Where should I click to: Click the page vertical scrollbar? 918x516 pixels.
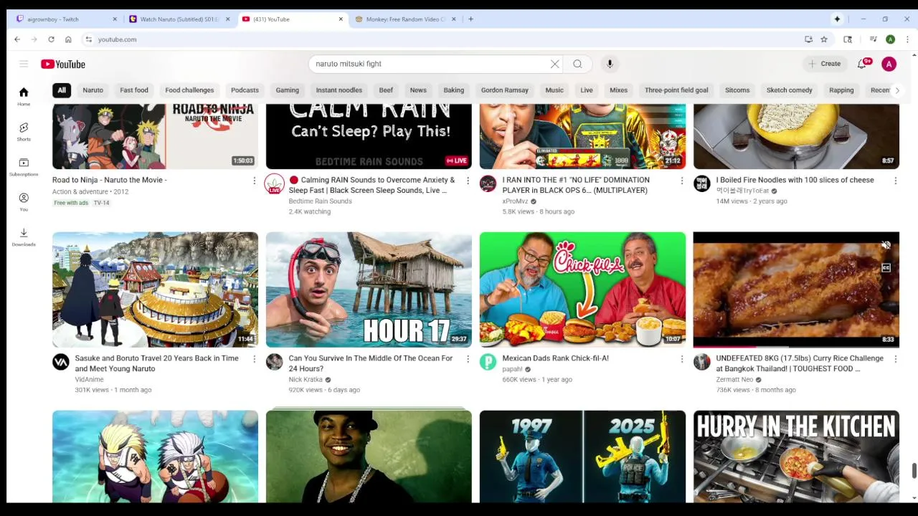(x=913, y=470)
